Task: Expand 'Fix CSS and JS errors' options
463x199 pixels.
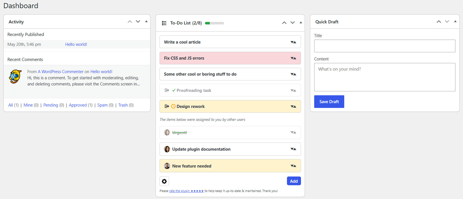Action: (x=293, y=58)
